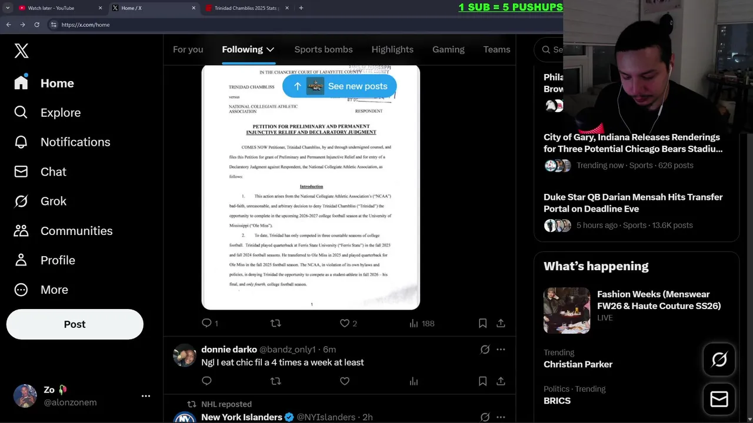The height and width of the screenshot is (423, 753).
Task: View site information icon in address bar
Action: click(x=54, y=25)
